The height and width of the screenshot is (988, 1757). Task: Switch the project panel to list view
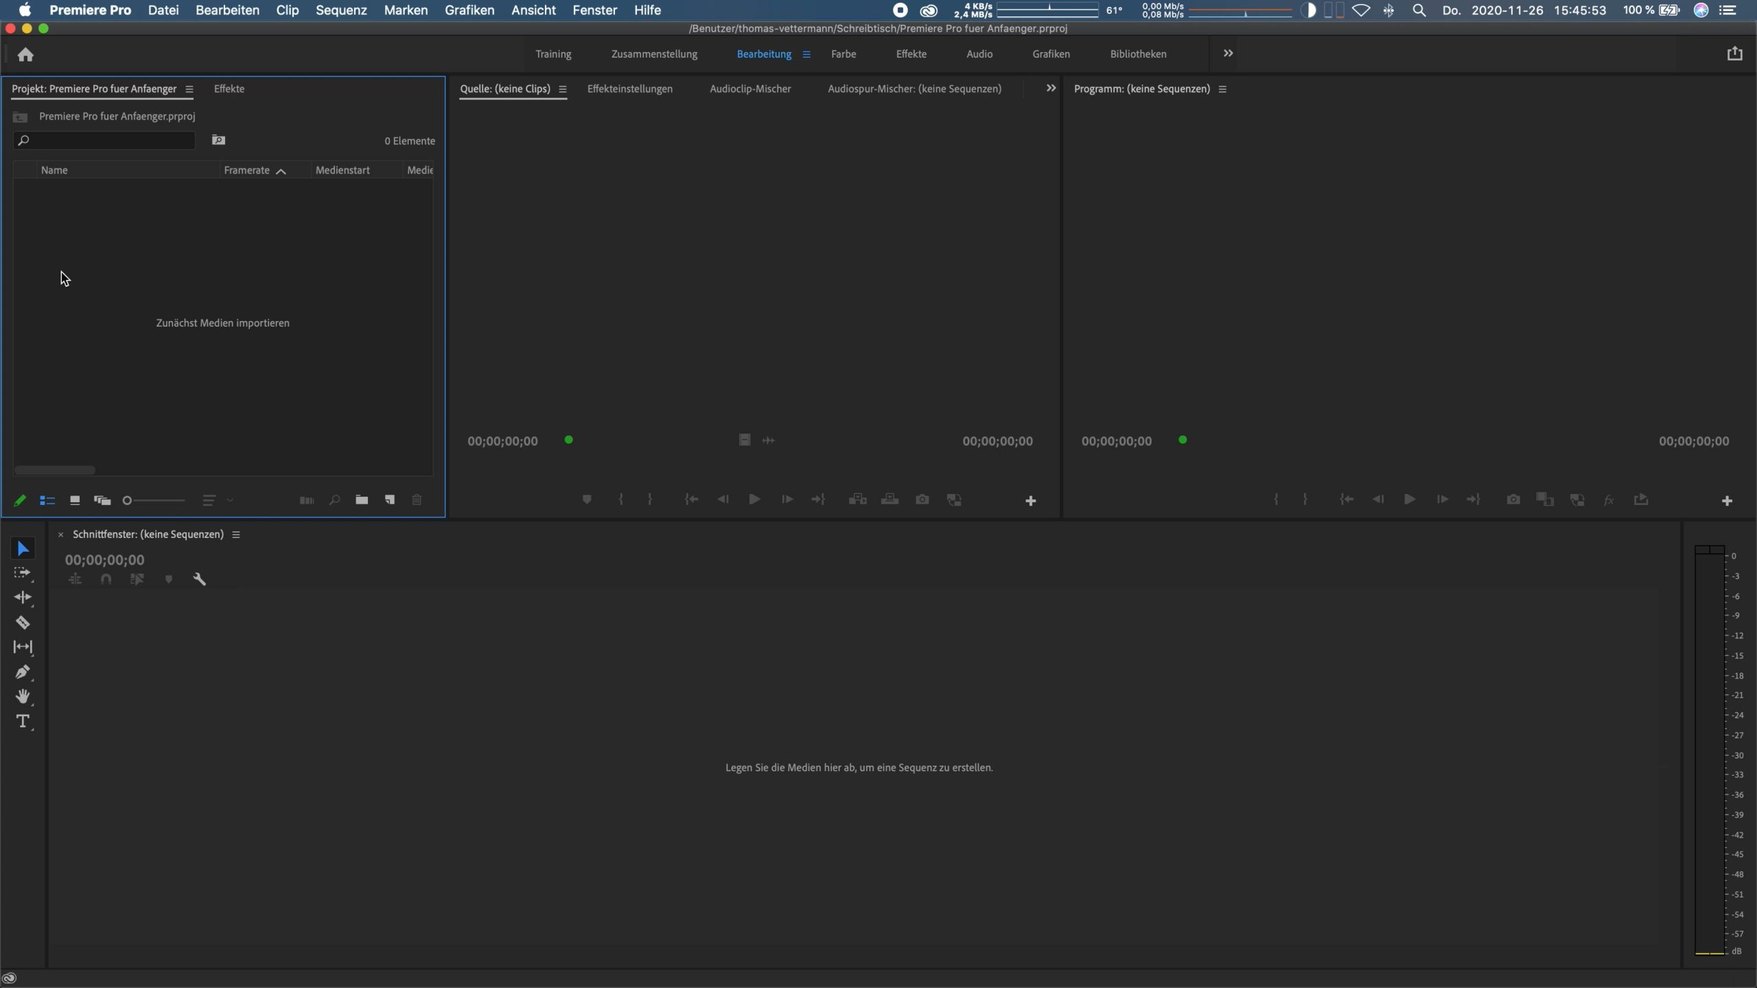pos(47,500)
